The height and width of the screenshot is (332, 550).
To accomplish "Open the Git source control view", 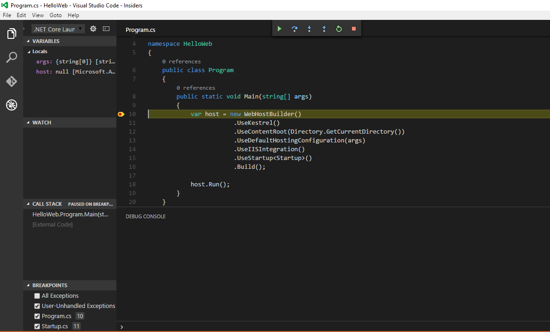I will (12, 81).
